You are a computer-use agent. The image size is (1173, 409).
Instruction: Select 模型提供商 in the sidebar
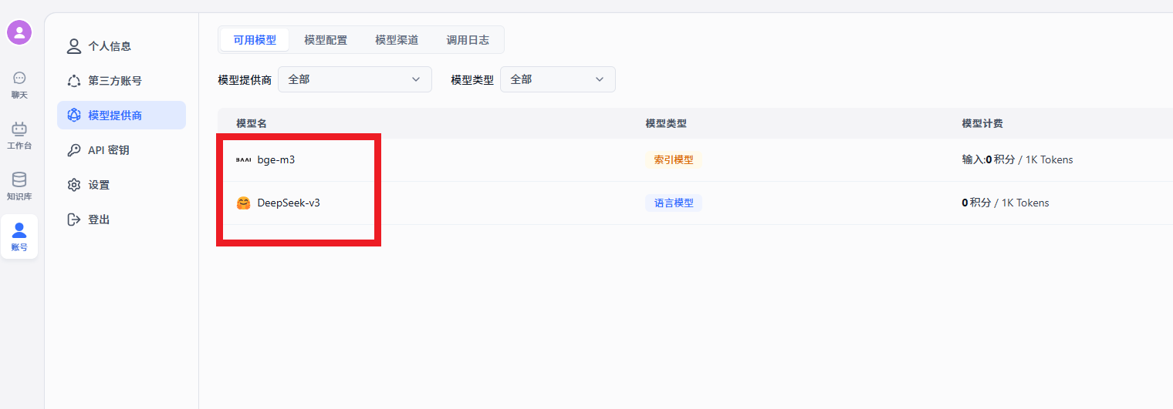pos(121,116)
